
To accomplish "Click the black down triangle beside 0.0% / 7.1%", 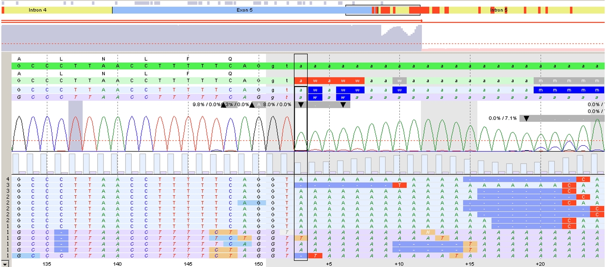I will pyautogui.click(x=527, y=118).
